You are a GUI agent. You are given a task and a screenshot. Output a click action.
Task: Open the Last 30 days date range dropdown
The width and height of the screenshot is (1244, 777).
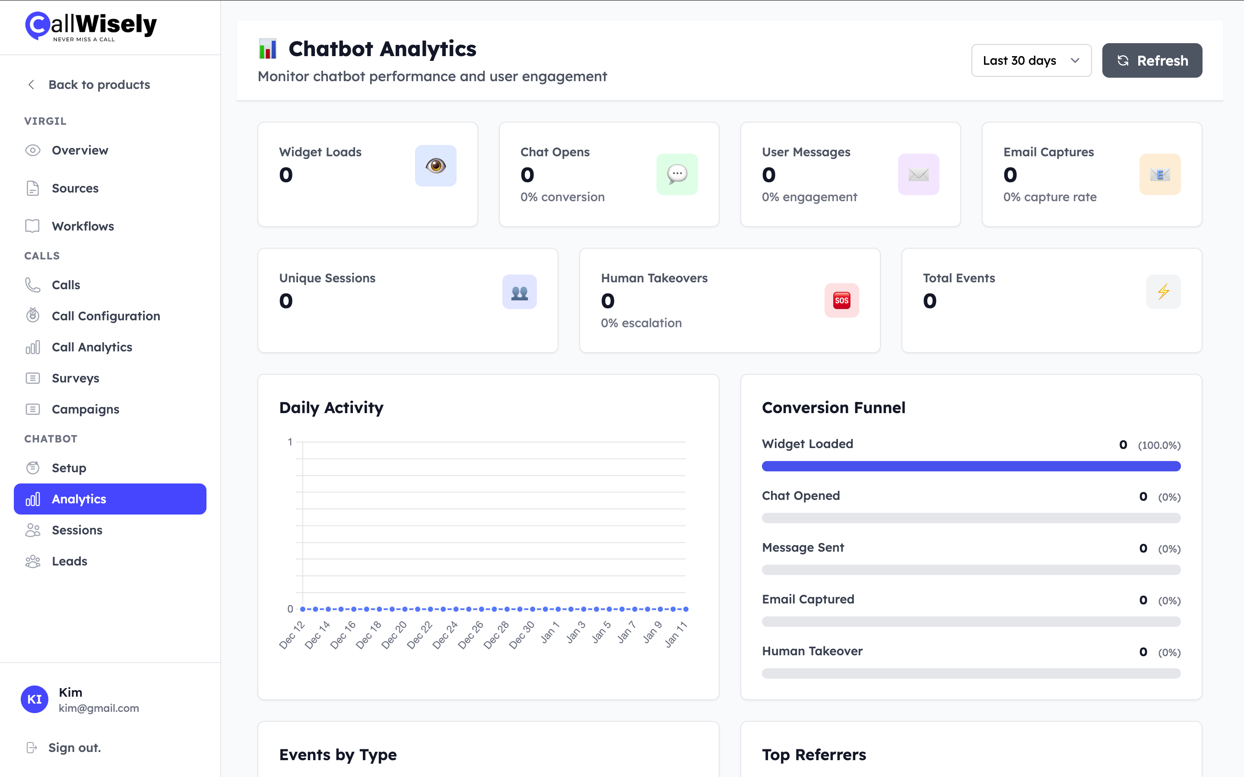click(x=1031, y=60)
